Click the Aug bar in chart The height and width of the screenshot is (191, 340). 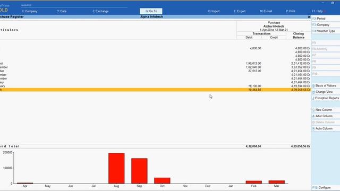(x=116, y=168)
